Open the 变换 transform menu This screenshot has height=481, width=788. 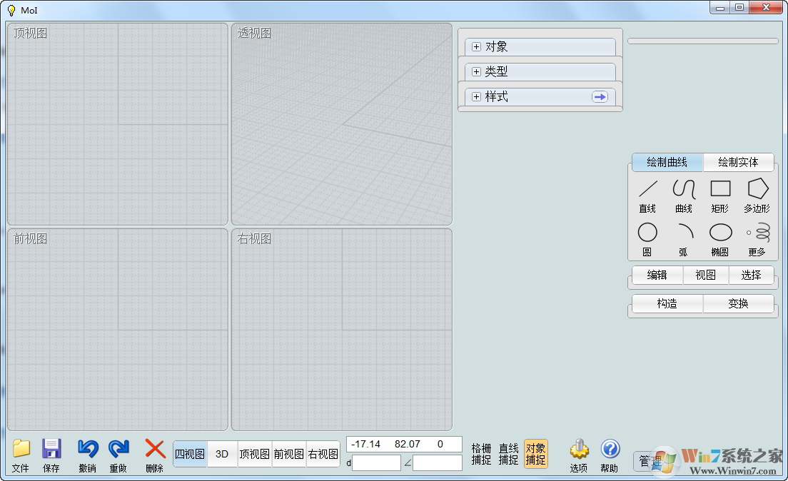(739, 303)
